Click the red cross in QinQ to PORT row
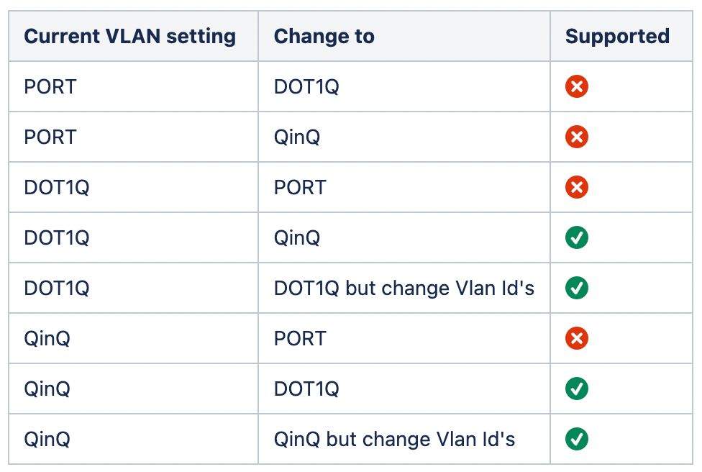The height and width of the screenshot is (472, 702). tap(577, 338)
